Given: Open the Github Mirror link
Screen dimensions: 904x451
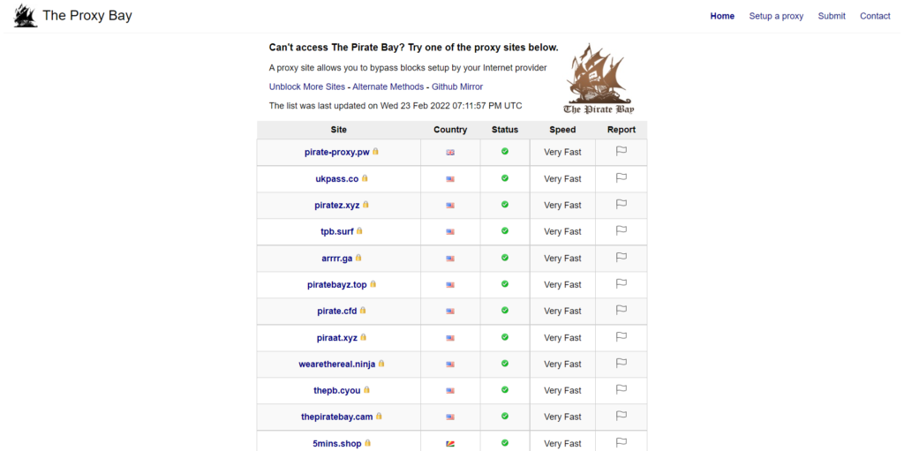Looking at the screenshot, I should click(x=457, y=86).
